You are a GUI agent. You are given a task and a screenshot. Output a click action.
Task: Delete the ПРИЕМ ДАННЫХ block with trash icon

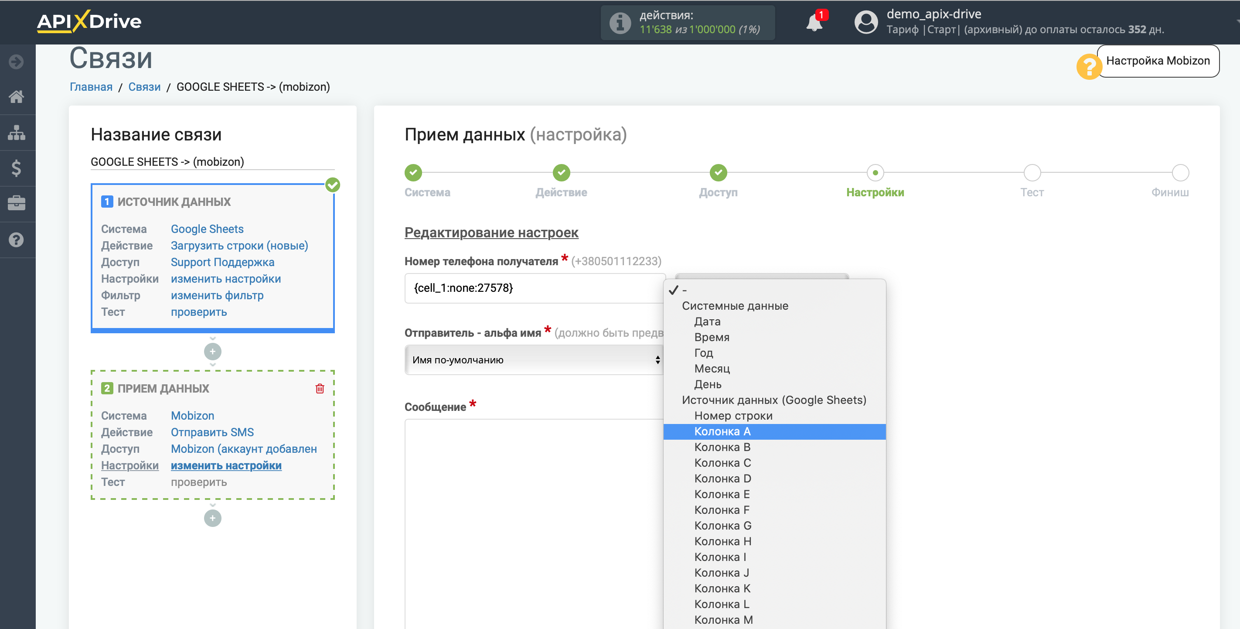pyautogui.click(x=320, y=388)
